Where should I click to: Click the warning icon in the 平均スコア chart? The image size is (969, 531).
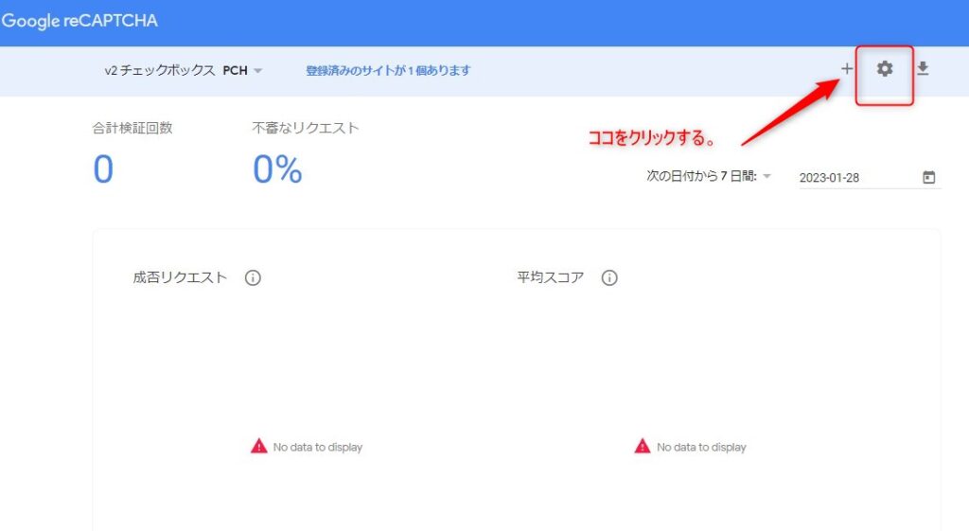[643, 446]
